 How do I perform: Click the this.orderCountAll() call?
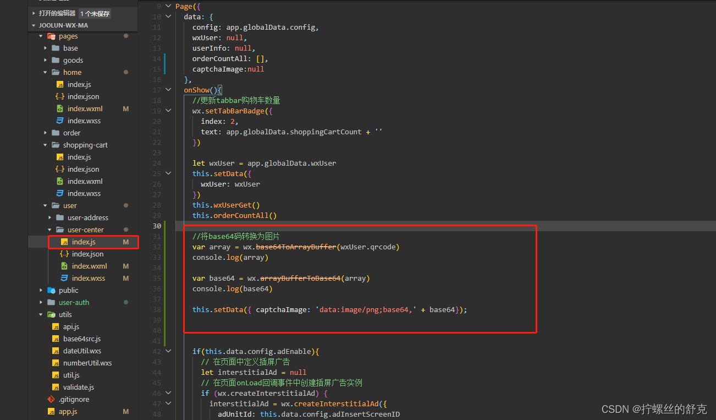coord(235,216)
